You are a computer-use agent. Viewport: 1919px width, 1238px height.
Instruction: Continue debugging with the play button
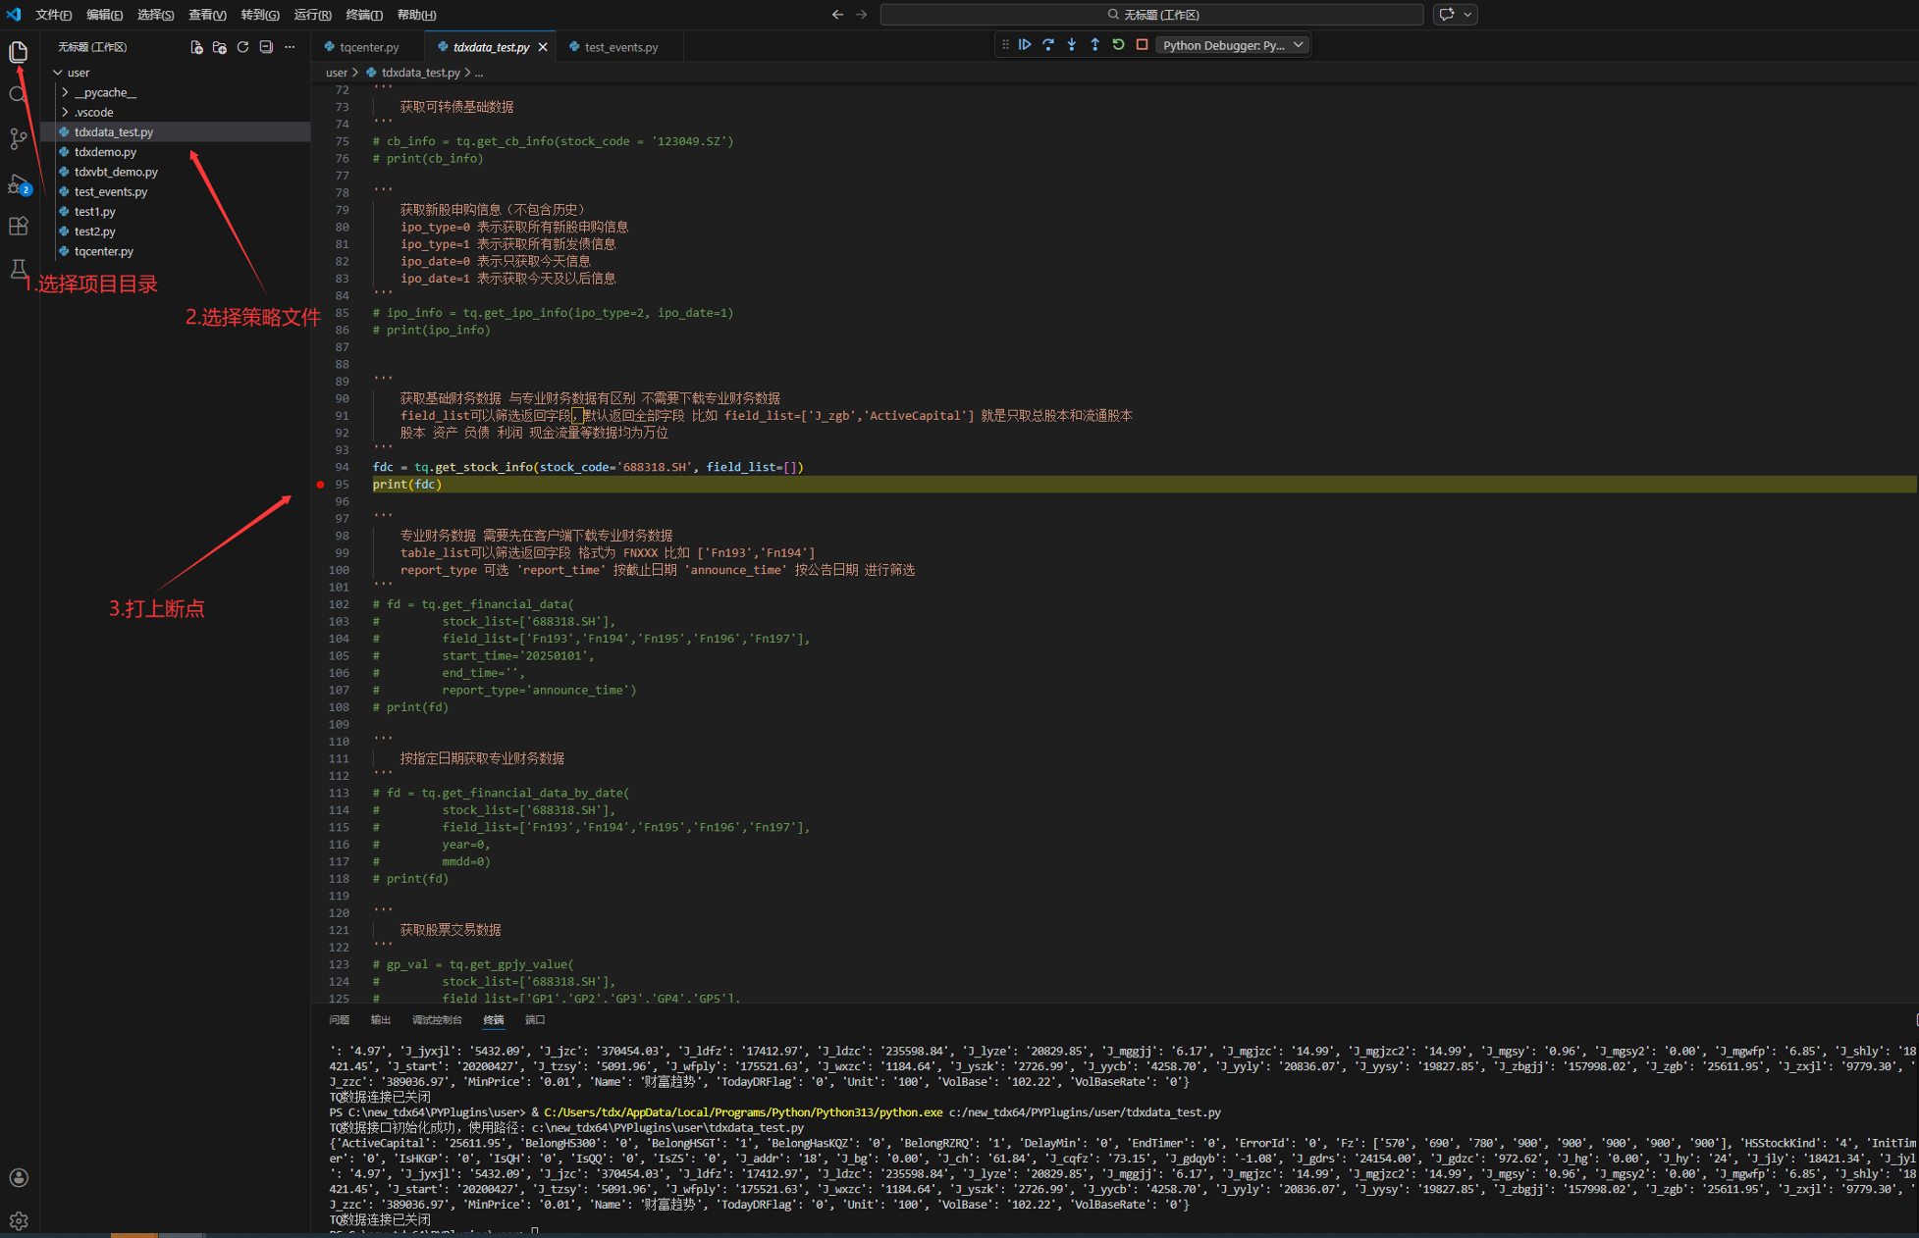coord(1025,45)
